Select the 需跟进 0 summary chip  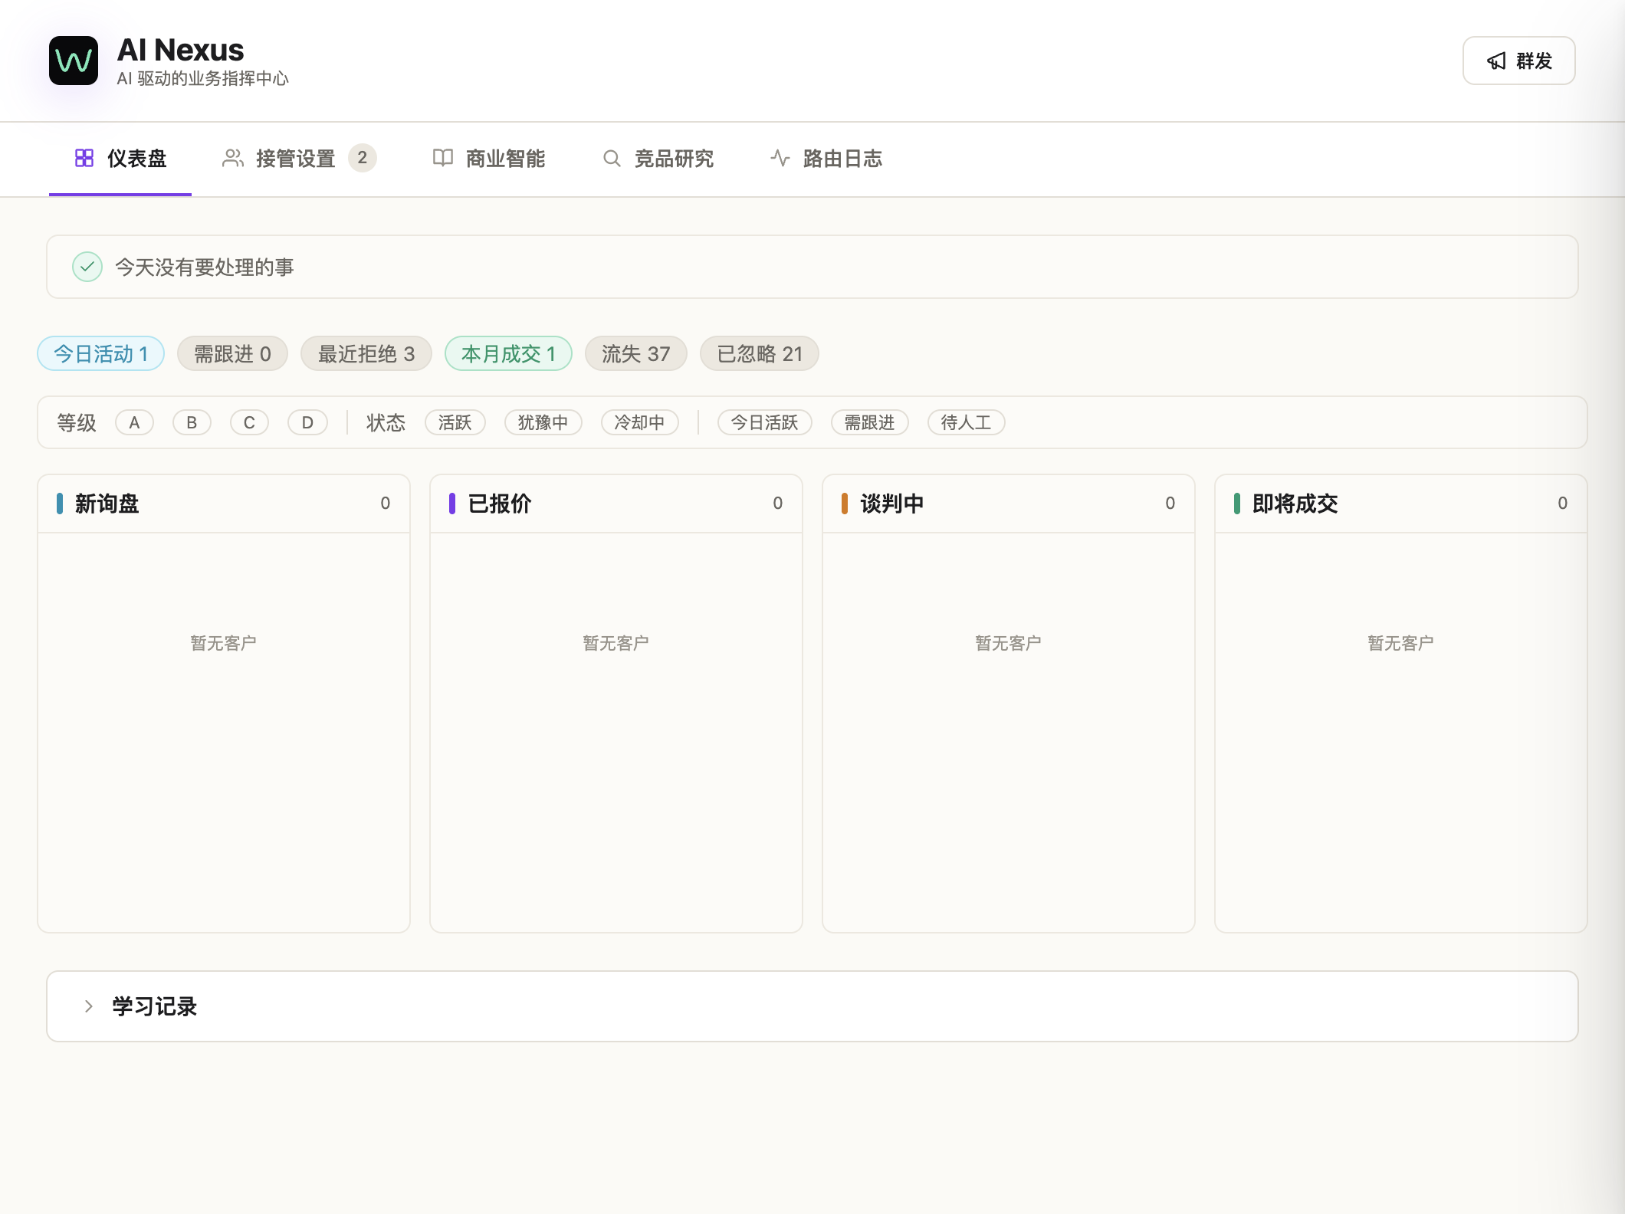tap(232, 353)
